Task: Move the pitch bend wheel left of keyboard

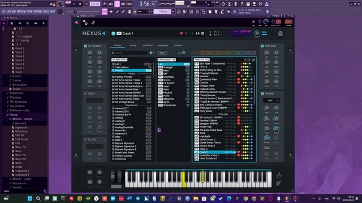Action: click(113, 176)
